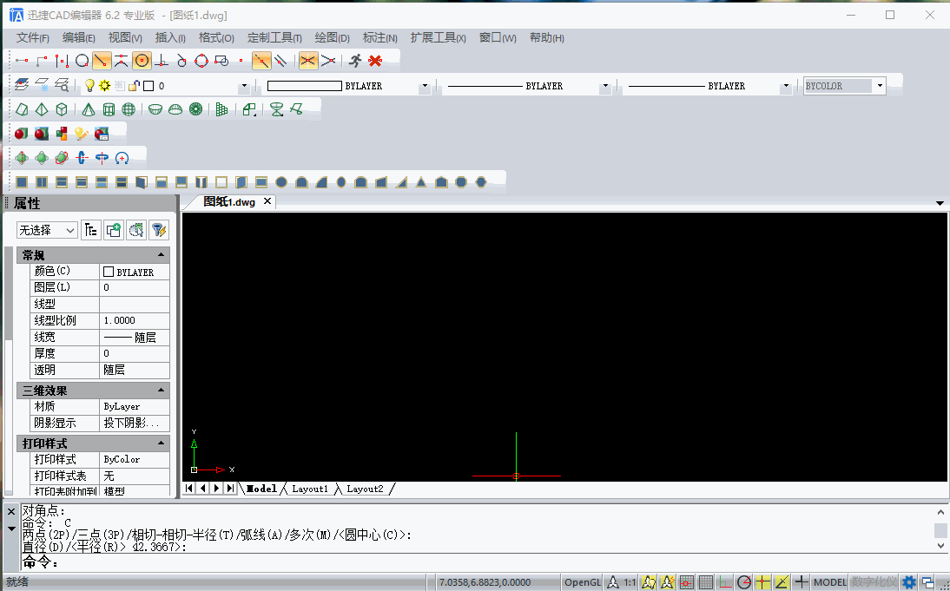
Task: Click the triangle-shaped window icon
Action: 421,181
